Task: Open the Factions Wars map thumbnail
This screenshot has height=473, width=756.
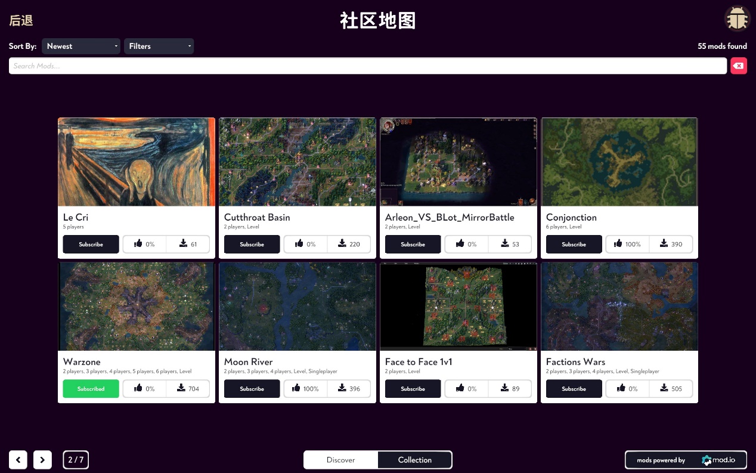Action: [x=619, y=307]
